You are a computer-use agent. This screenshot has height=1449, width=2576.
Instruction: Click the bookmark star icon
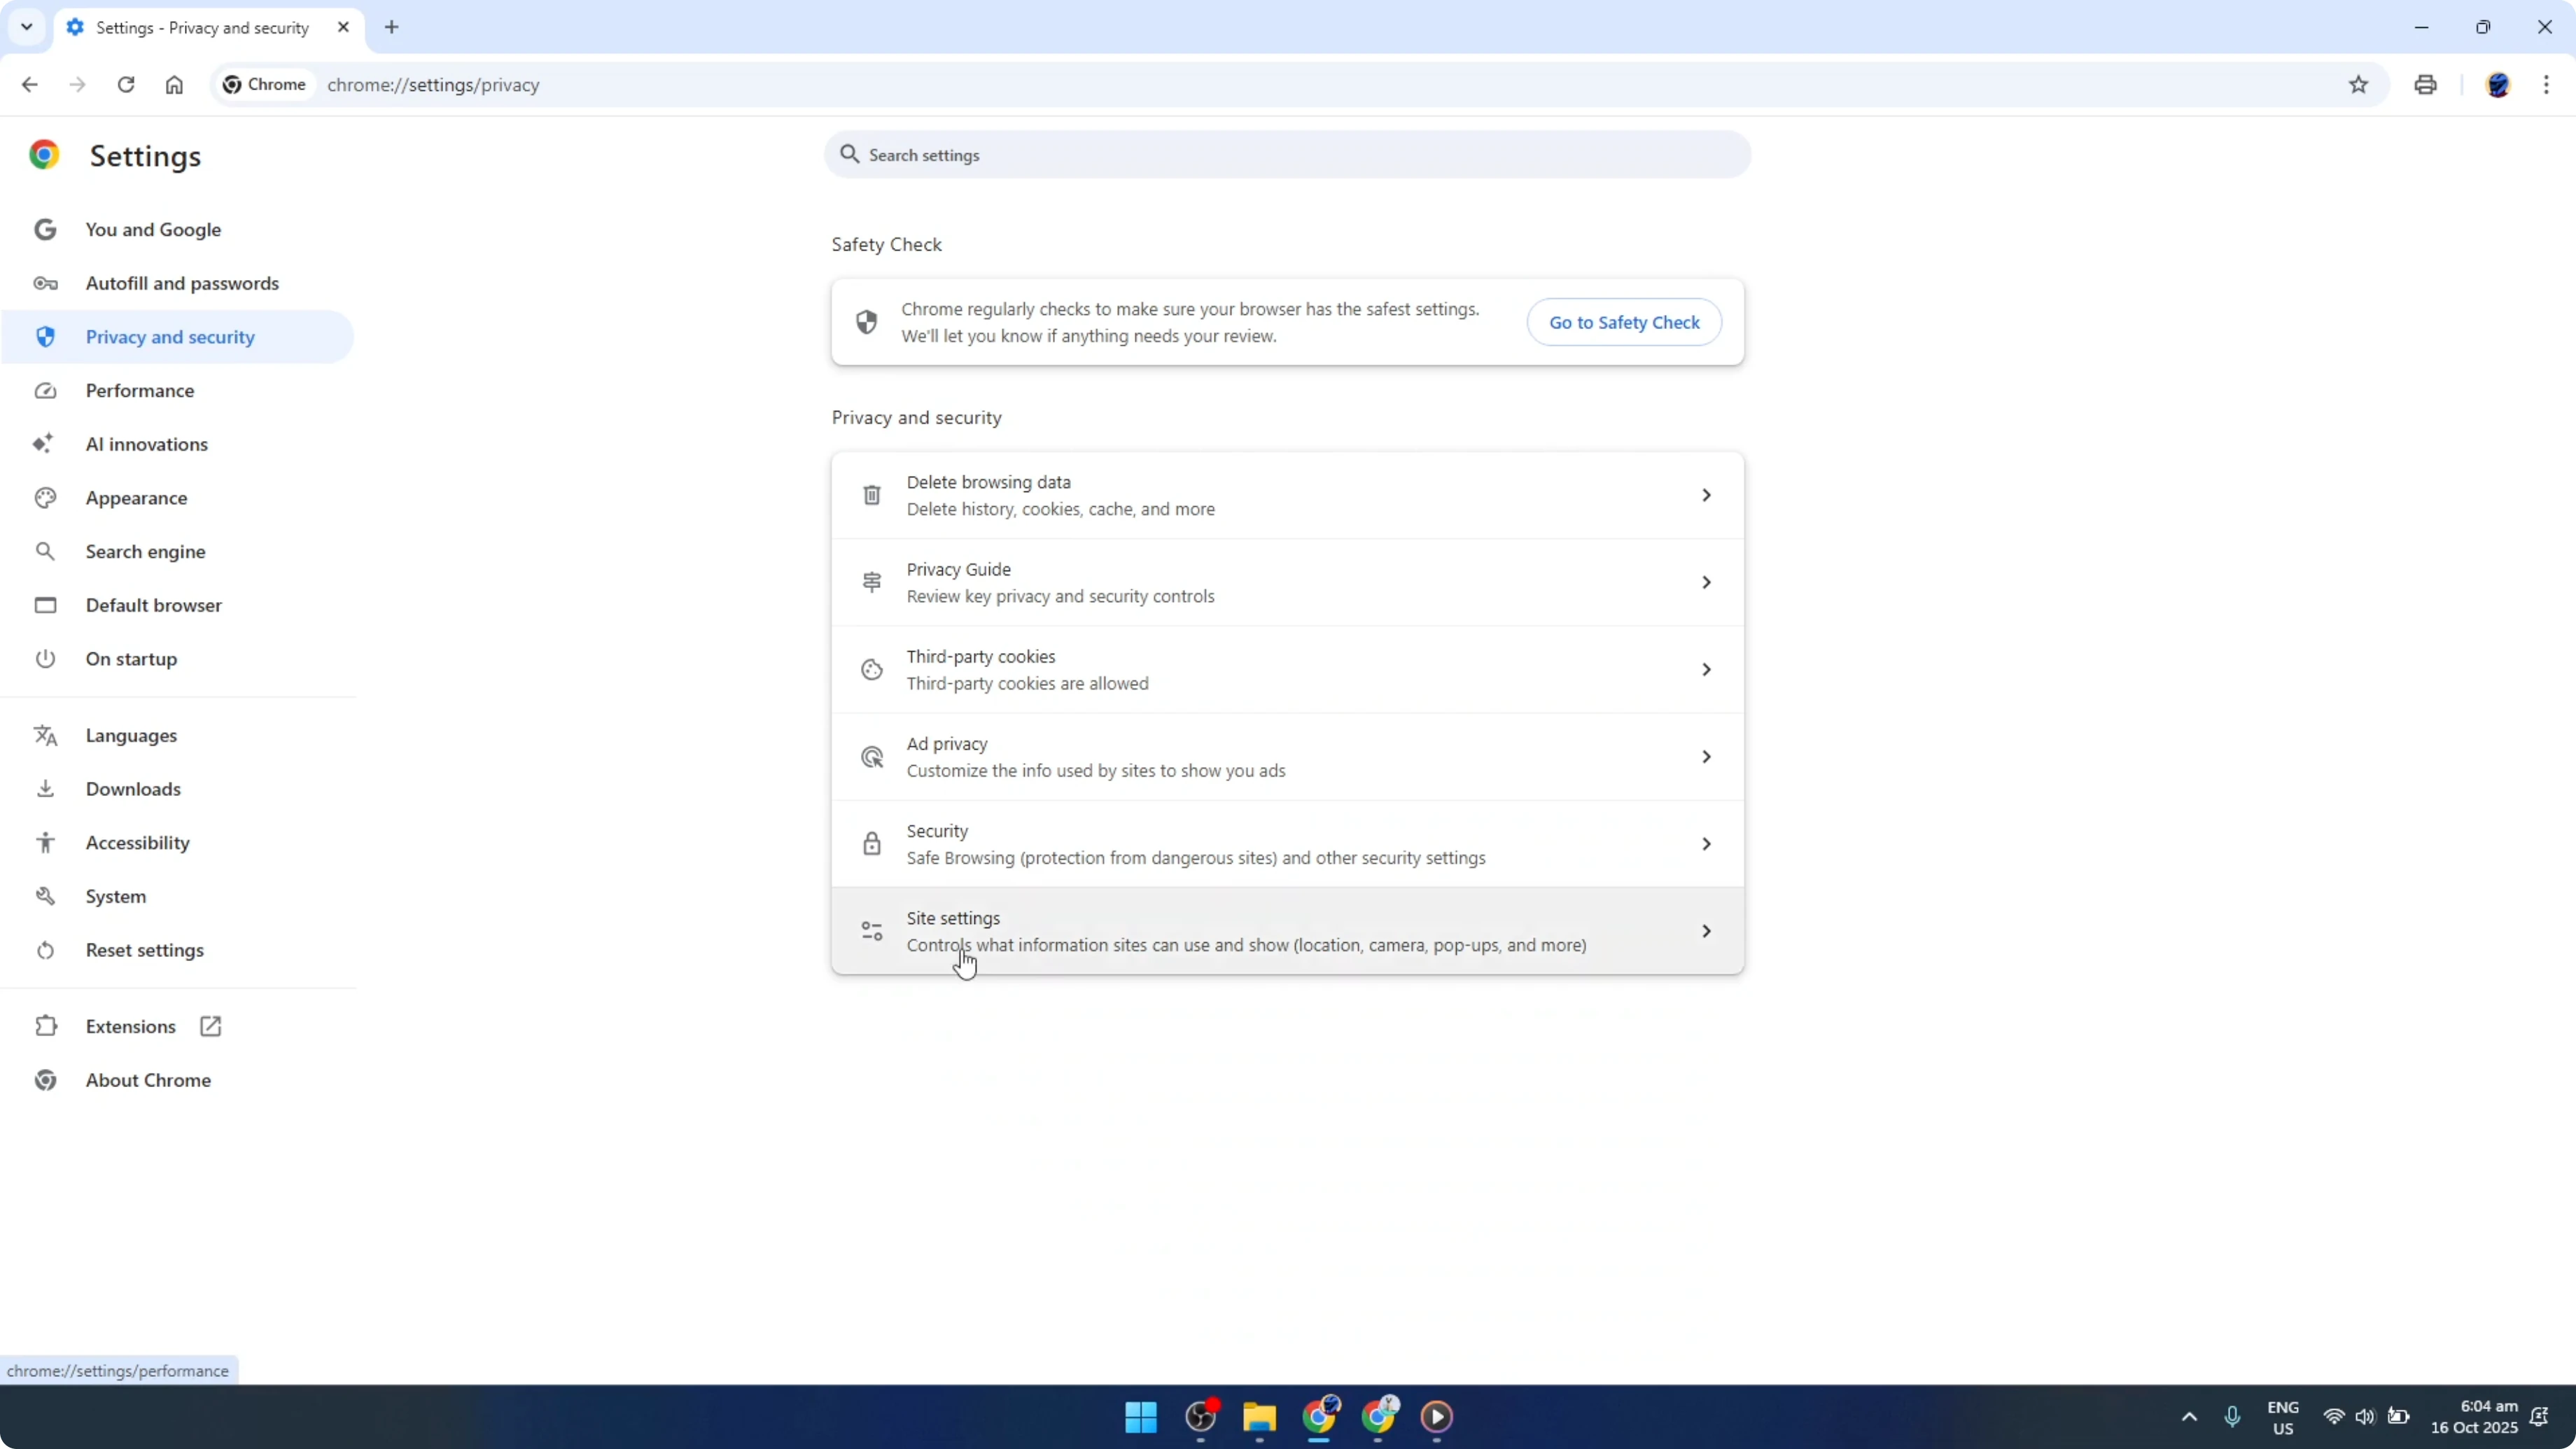click(x=2359, y=85)
